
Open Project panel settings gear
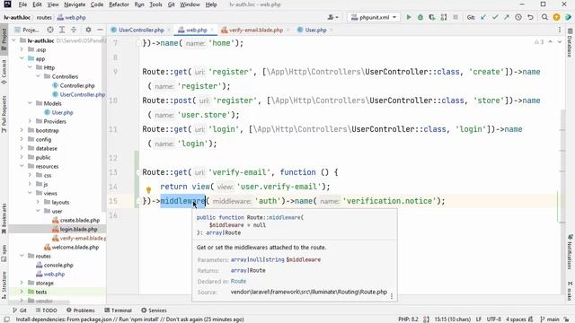tap(88, 30)
